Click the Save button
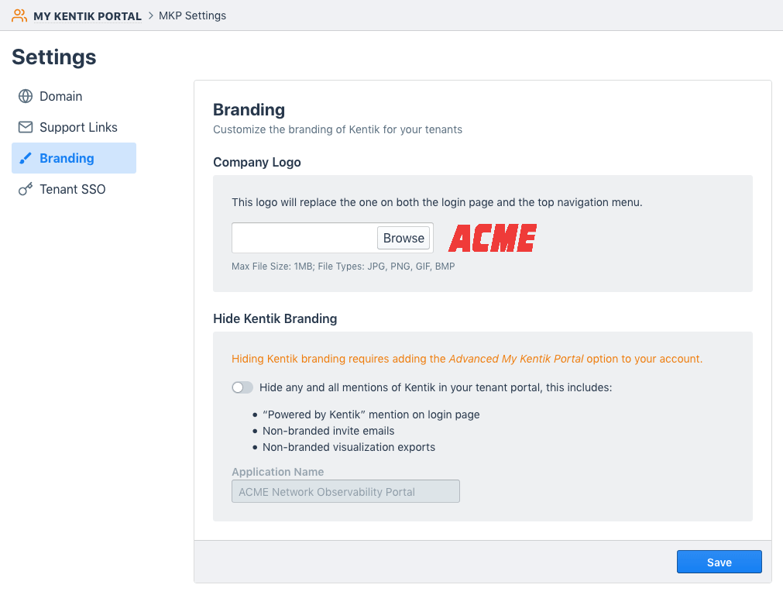Image resolution: width=783 pixels, height=595 pixels. coord(719,562)
